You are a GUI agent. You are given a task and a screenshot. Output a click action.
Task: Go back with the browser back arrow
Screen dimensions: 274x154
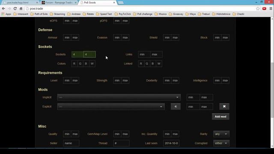point(3,9)
